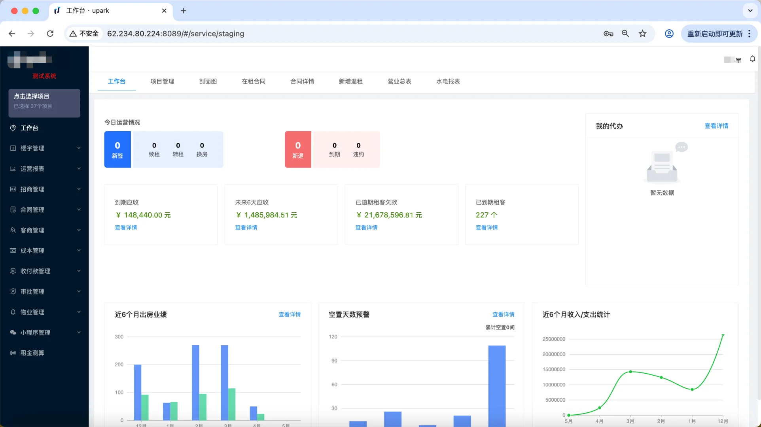Open details link under 到期应收 card
Screen dimensions: 761x427
coord(126,227)
